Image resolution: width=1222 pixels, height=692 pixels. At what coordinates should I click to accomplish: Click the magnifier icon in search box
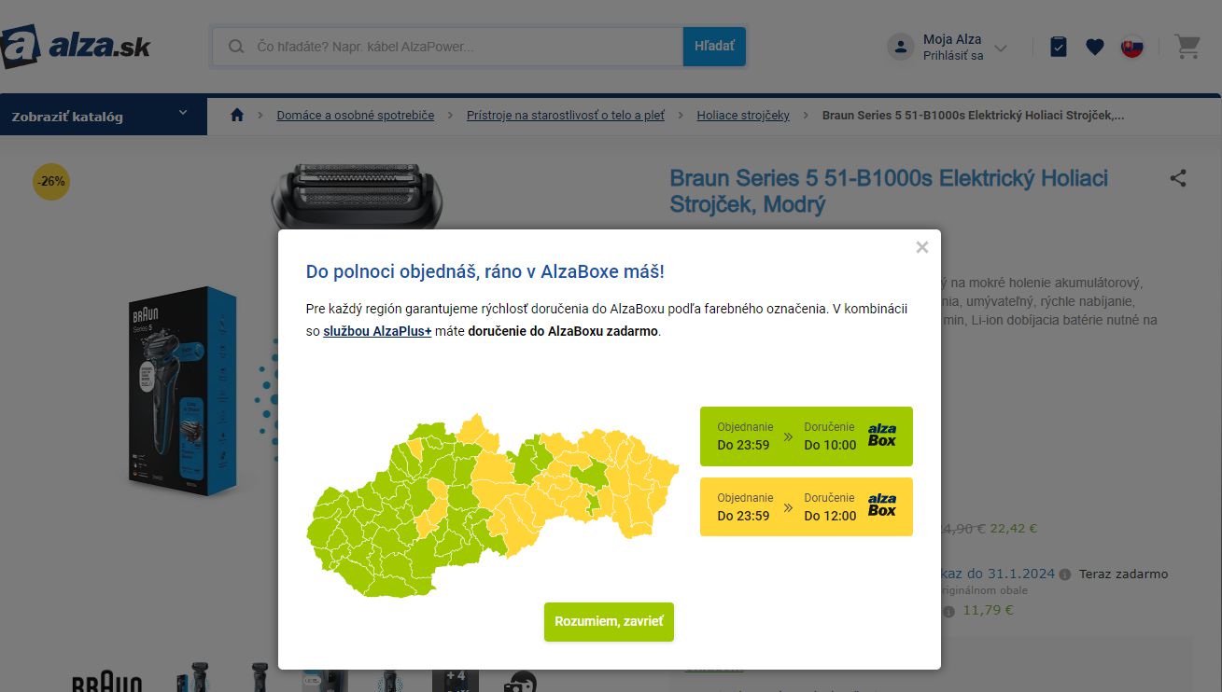(237, 47)
